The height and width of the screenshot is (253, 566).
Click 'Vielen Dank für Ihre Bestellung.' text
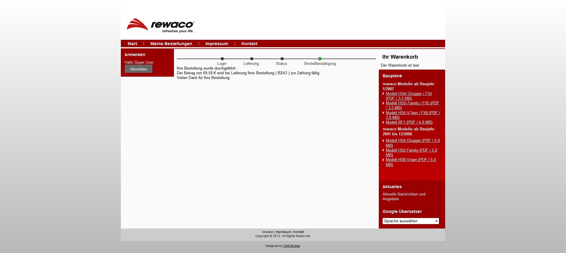(203, 78)
